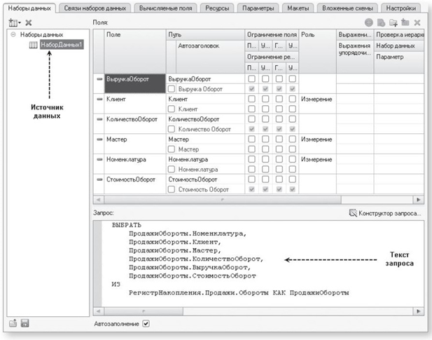Select the Наборы данных tab
Viewport: 432px width, 340px height.
(x=29, y=8)
